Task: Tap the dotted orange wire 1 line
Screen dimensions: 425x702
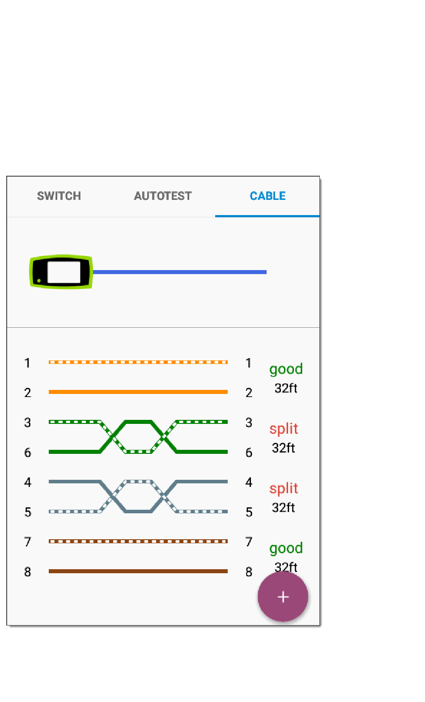Action: [x=138, y=362]
